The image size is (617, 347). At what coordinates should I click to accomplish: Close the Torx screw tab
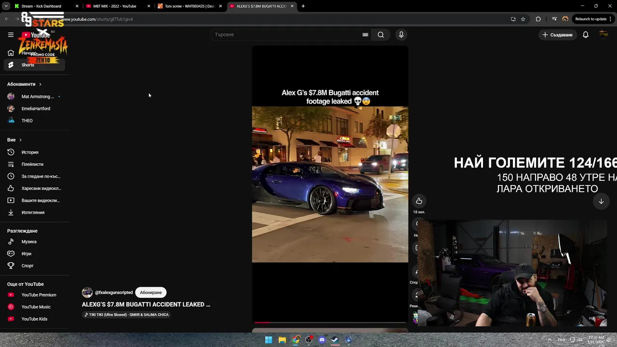click(x=220, y=6)
